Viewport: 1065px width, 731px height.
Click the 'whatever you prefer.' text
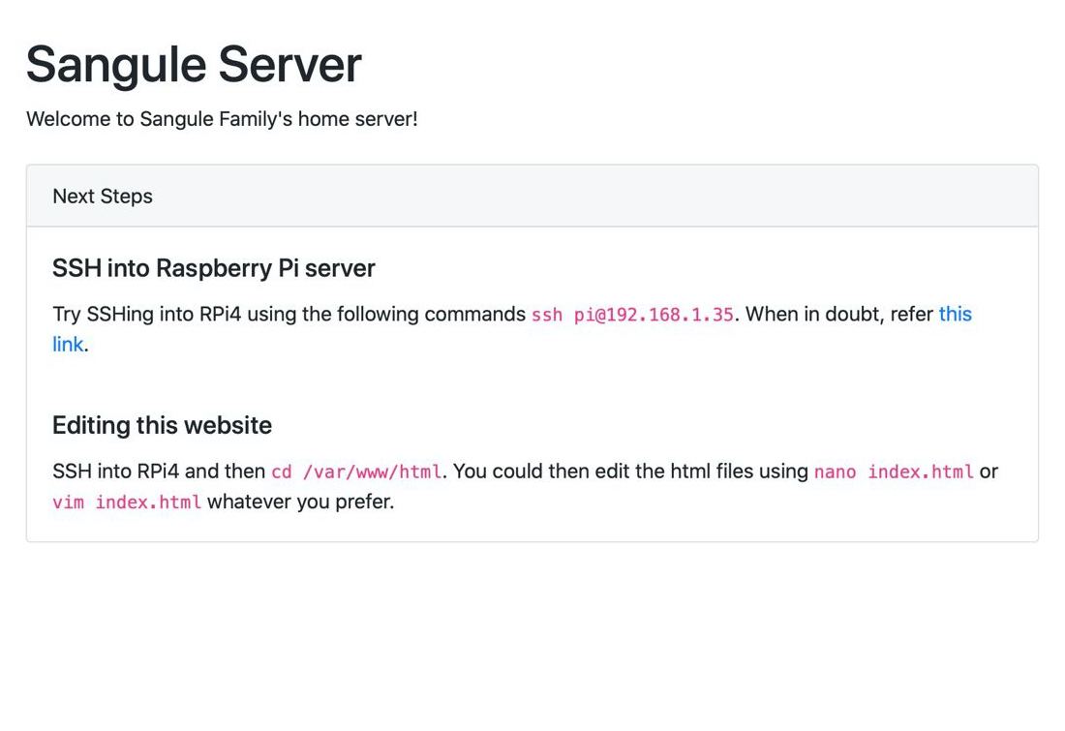(x=301, y=503)
